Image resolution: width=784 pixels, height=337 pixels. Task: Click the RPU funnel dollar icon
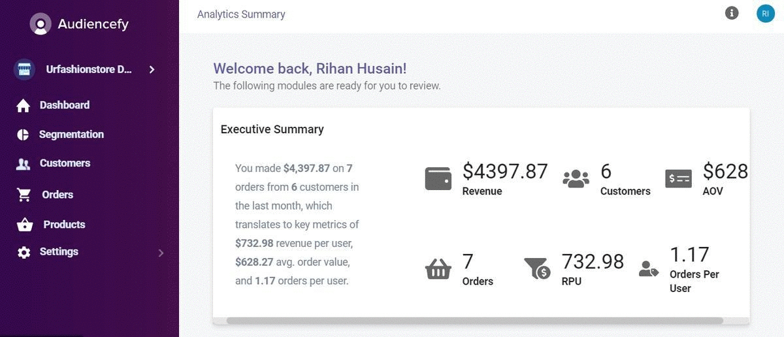[x=537, y=268]
